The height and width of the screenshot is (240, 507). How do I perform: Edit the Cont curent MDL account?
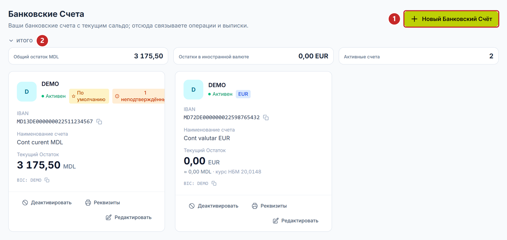(129, 217)
